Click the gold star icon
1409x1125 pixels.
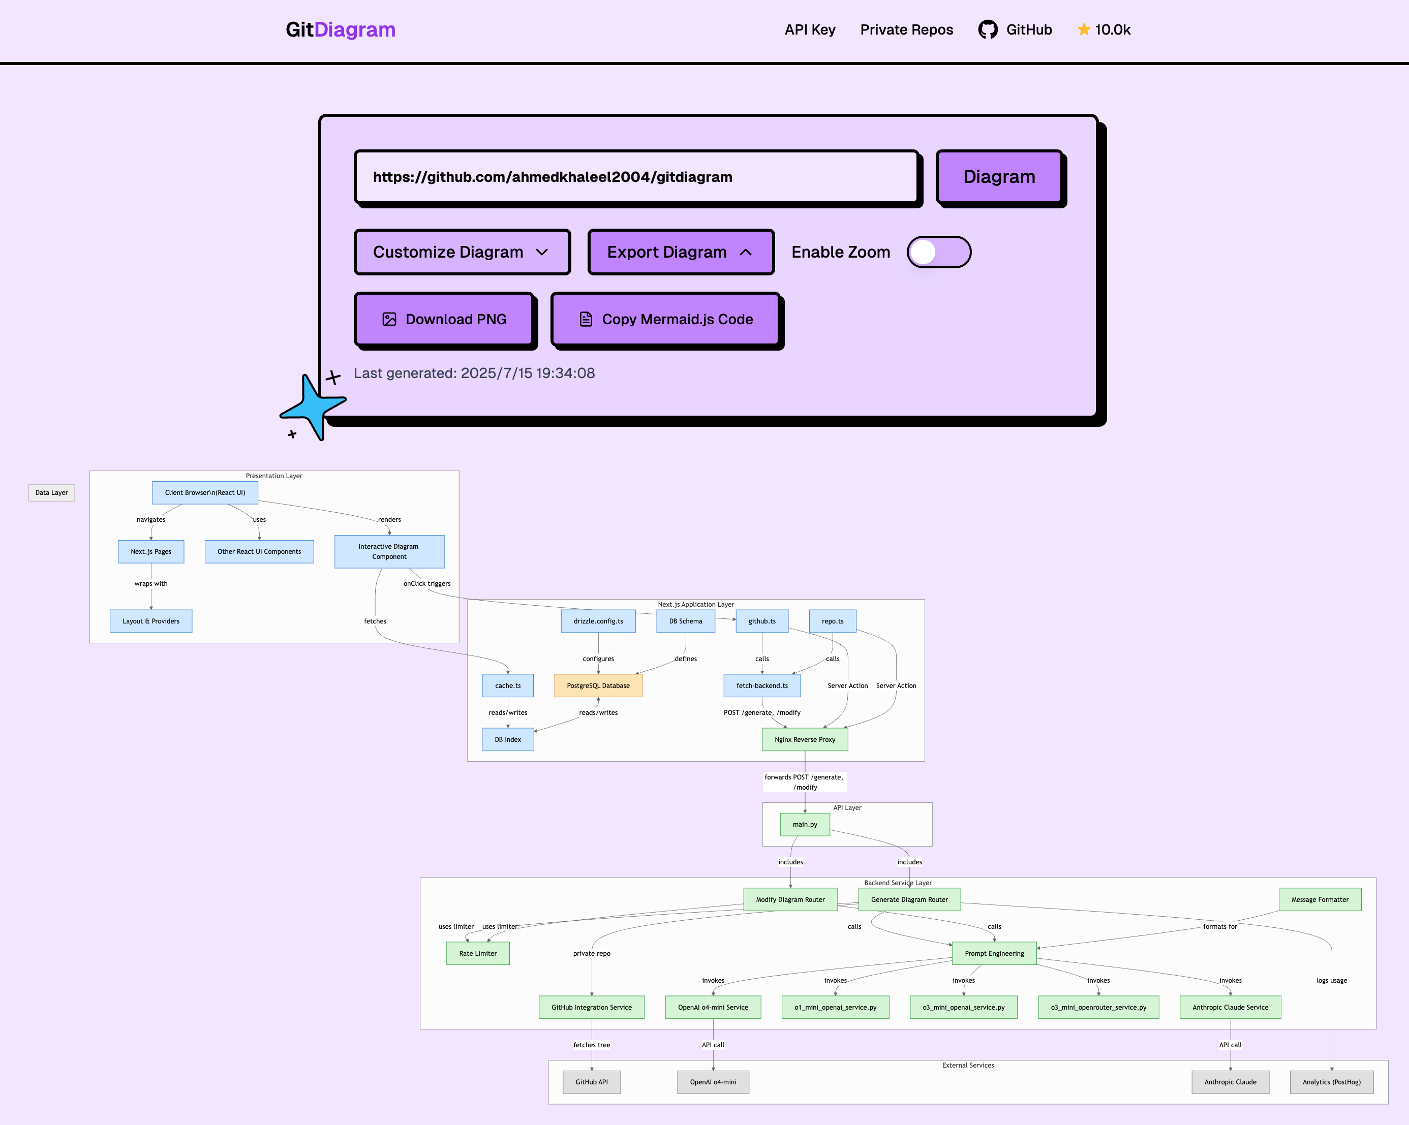coord(1084,29)
